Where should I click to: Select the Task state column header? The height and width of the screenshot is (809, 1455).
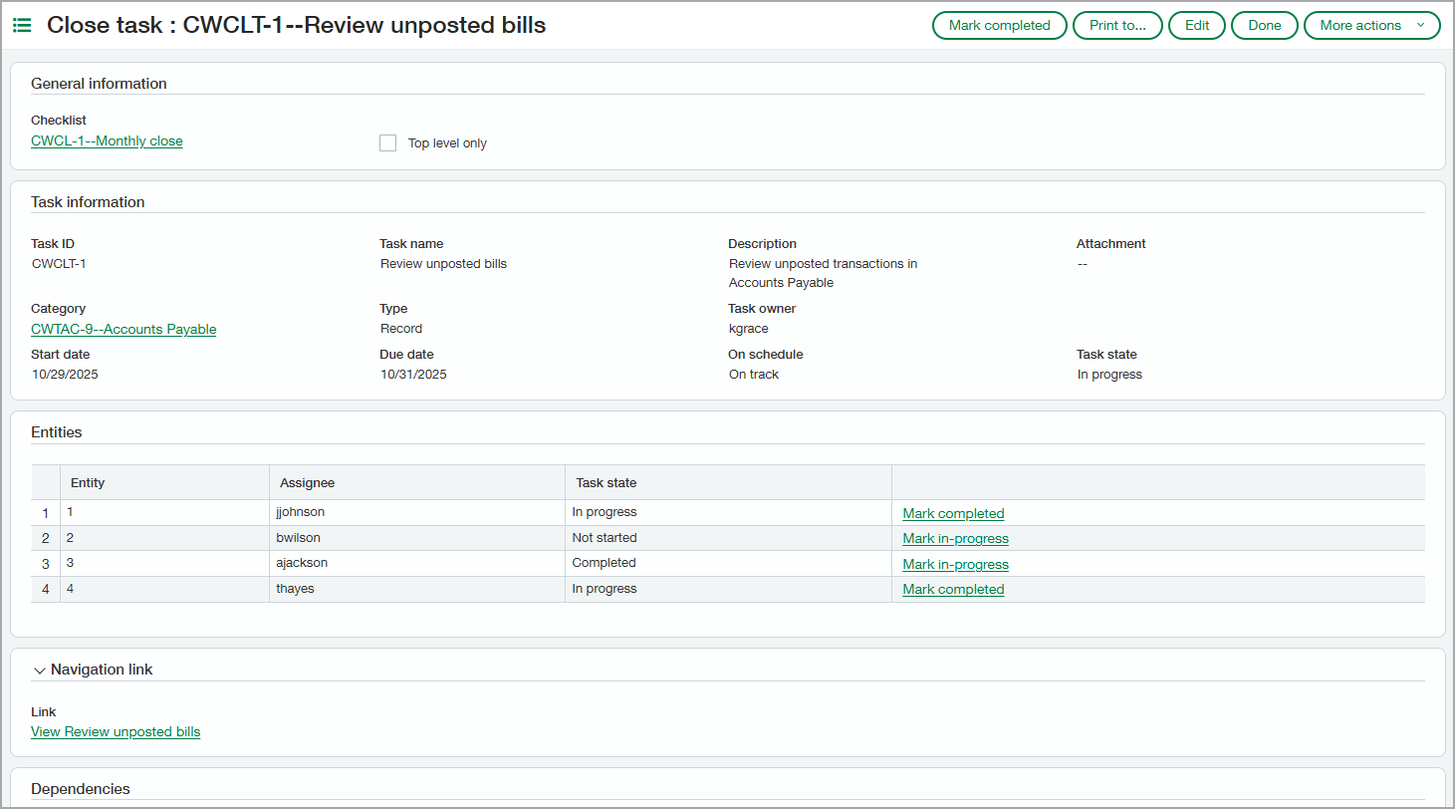(x=604, y=482)
